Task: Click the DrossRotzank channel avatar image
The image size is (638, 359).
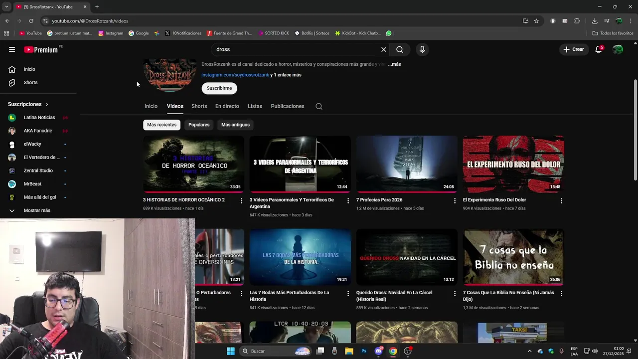Action: pyautogui.click(x=170, y=75)
